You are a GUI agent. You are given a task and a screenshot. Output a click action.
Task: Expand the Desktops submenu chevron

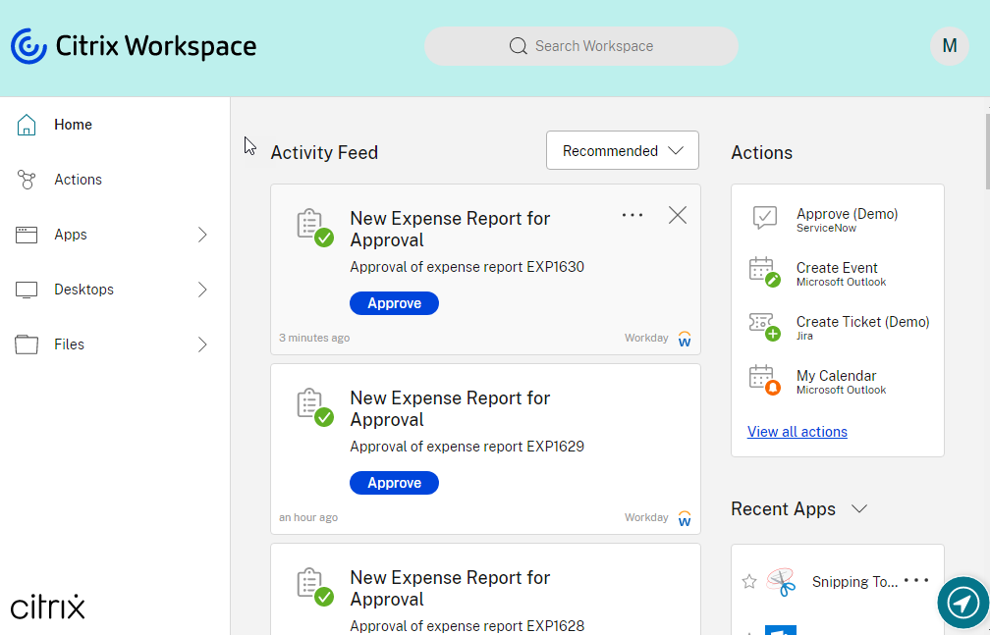pyautogui.click(x=202, y=290)
